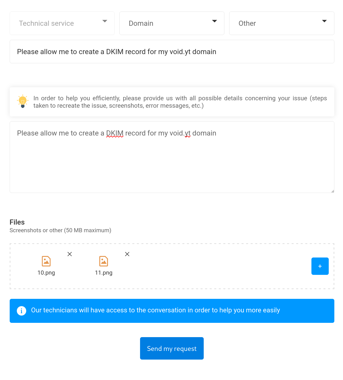Remove the 11.png attachment
This screenshot has width=343, height=380.
tap(127, 254)
